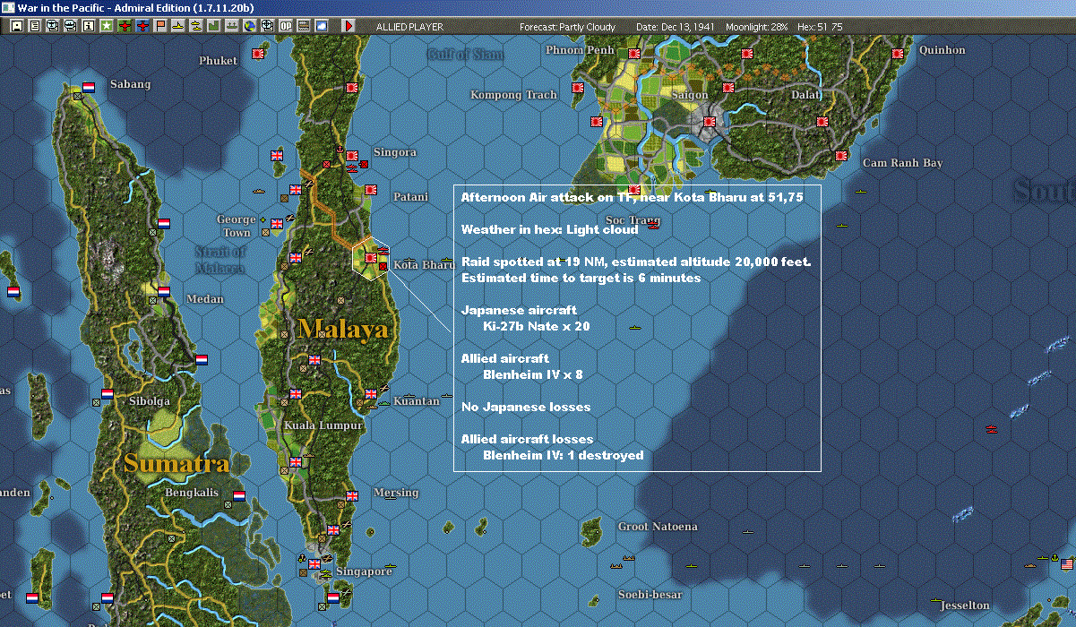The height and width of the screenshot is (627, 1076).
Task: Click the 'Estimated time to target' line
Action: 581,278
